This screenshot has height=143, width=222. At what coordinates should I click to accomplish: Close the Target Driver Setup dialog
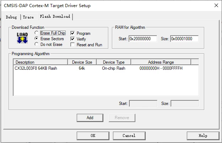pyautogui.click(x=216, y=5)
